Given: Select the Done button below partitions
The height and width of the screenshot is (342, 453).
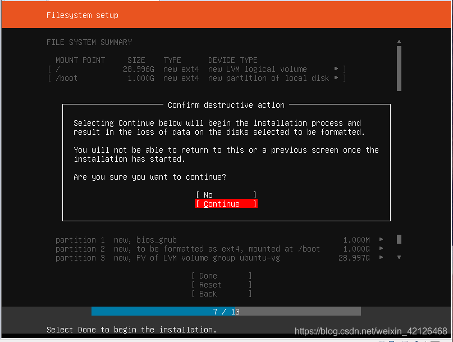Looking at the screenshot, I should click(221, 276).
